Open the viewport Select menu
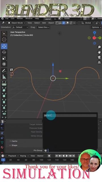Image resolution: width=102 pixels, height=182 pixels. point(37,23)
